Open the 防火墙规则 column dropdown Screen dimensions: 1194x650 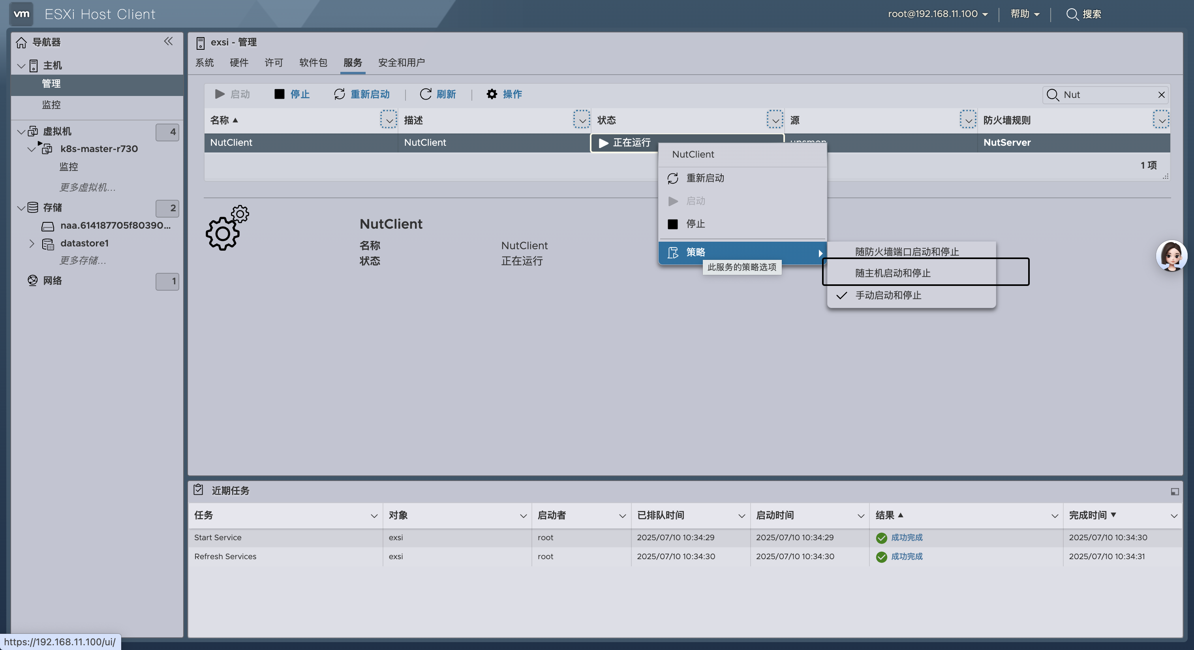(1161, 120)
